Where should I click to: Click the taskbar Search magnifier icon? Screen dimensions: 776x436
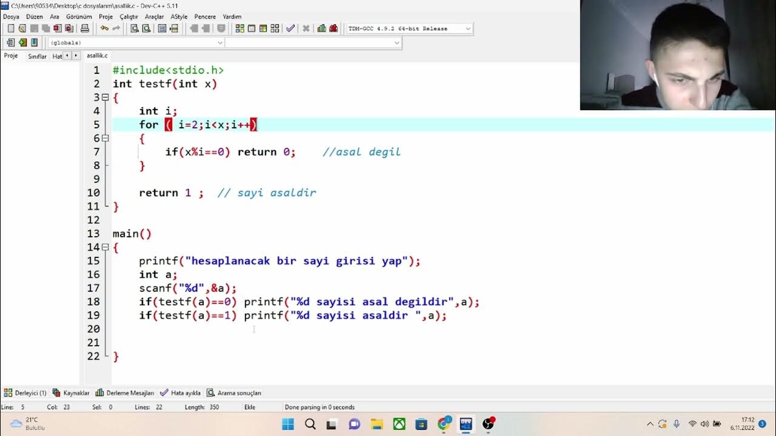pos(310,424)
